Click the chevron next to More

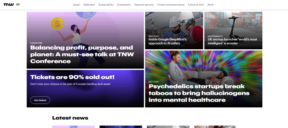click(x=215, y=5)
